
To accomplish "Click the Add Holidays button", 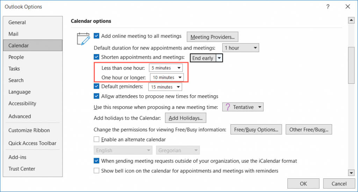I will point(186,118).
